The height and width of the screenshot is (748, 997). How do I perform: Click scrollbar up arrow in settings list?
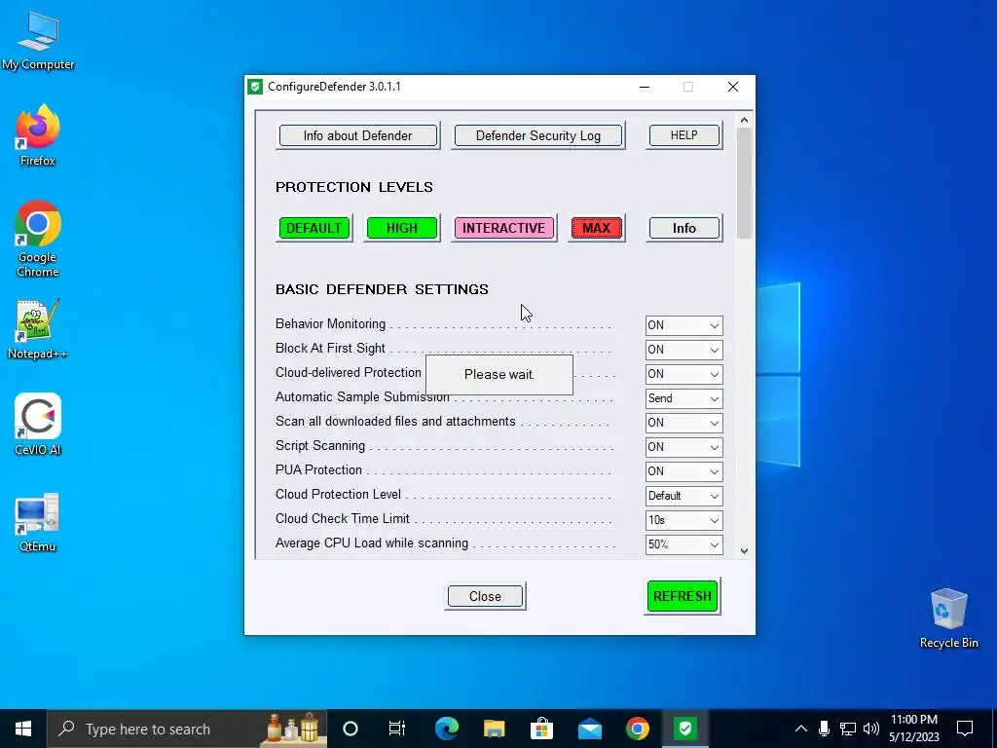[x=744, y=120]
